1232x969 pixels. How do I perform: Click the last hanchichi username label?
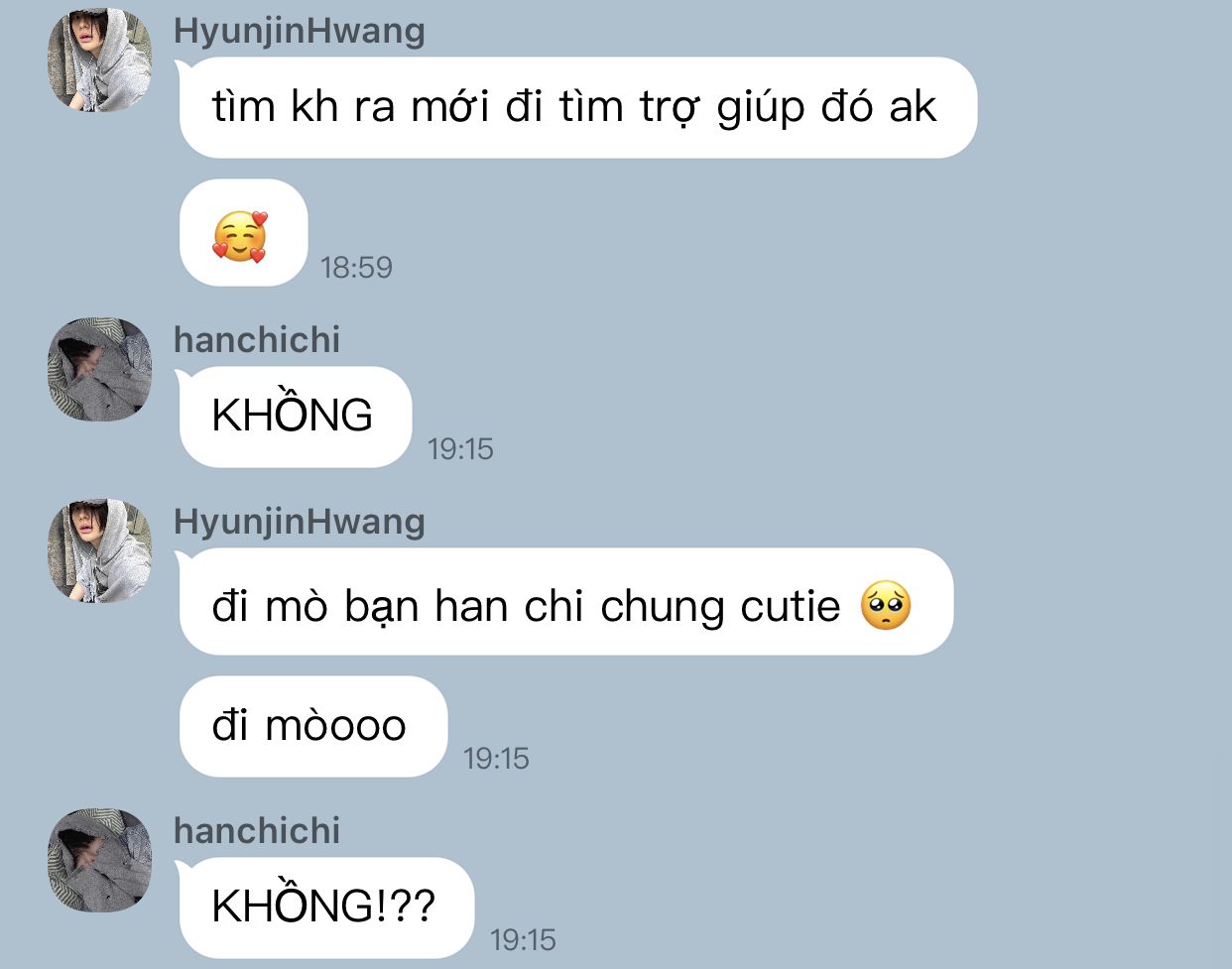[x=257, y=831]
